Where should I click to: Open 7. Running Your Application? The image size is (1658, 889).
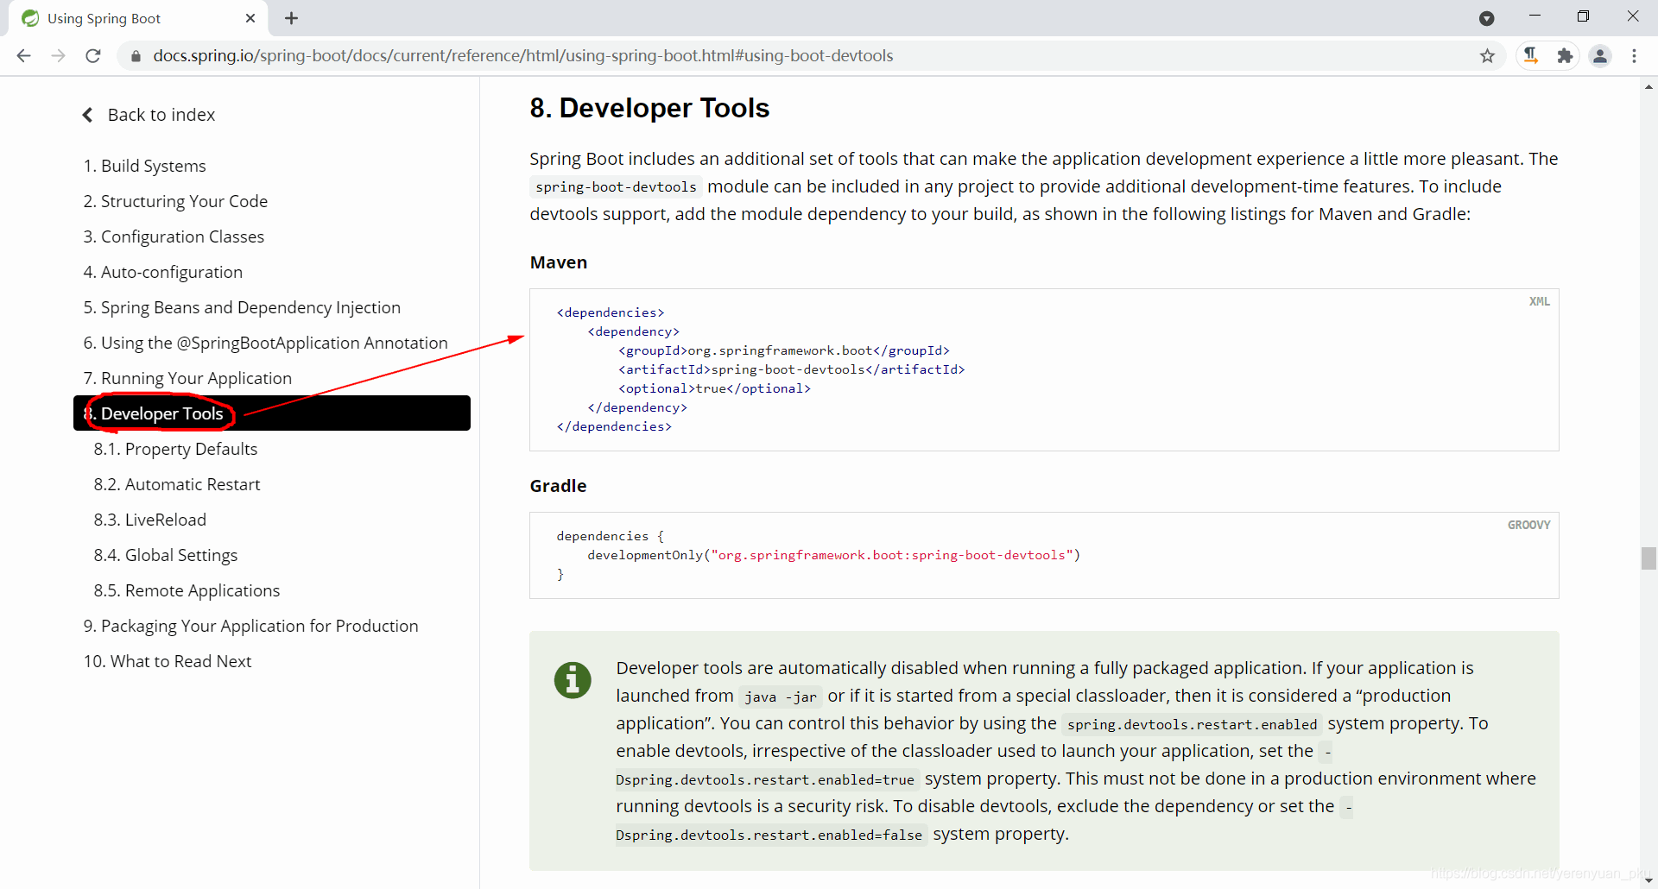tap(187, 378)
